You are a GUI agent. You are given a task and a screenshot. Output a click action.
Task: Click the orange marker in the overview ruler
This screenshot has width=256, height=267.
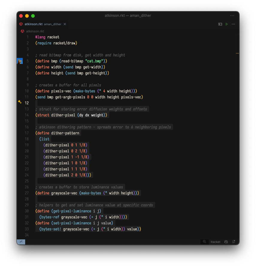point(237,53)
